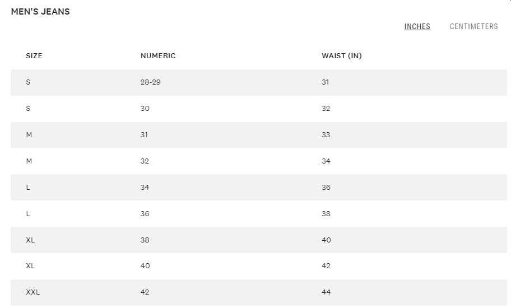This screenshot has width=511, height=308.
Task: Select the INCHES unit tab
Action: coord(417,26)
